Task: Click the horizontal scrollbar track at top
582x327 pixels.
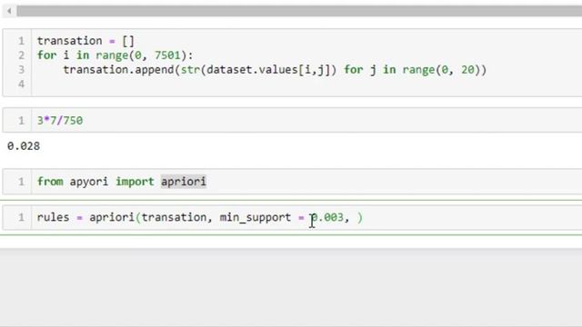Action: pyautogui.click(x=299, y=11)
